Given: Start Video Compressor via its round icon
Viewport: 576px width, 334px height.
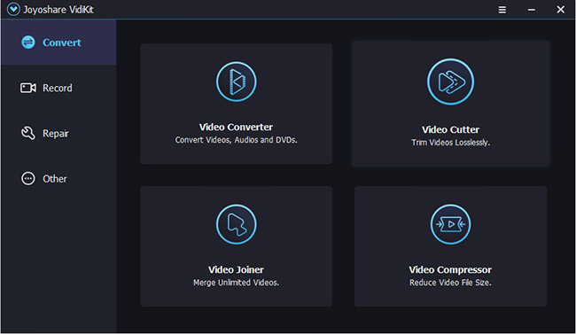Looking at the screenshot, I should coord(450,224).
